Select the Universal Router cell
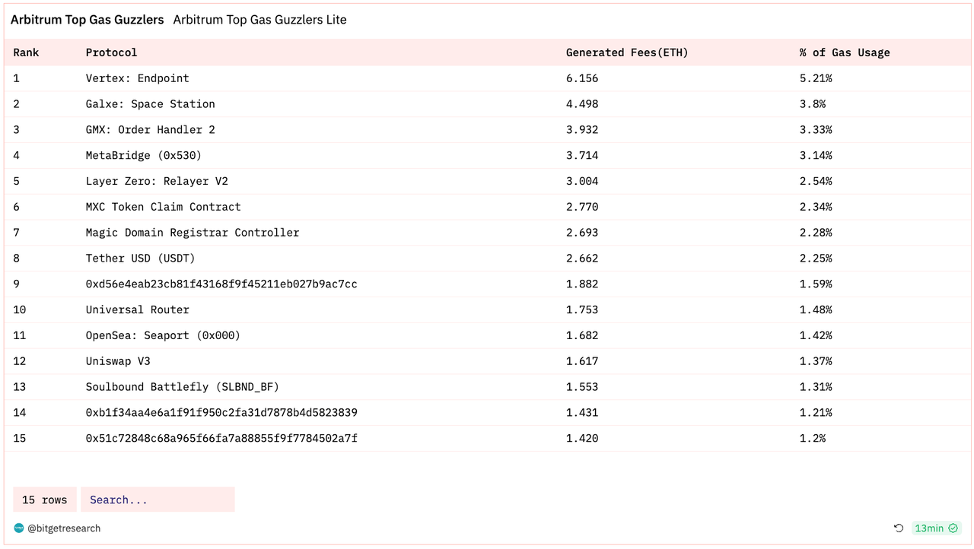This screenshot has height=549, width=974. [x=138, y=309]
